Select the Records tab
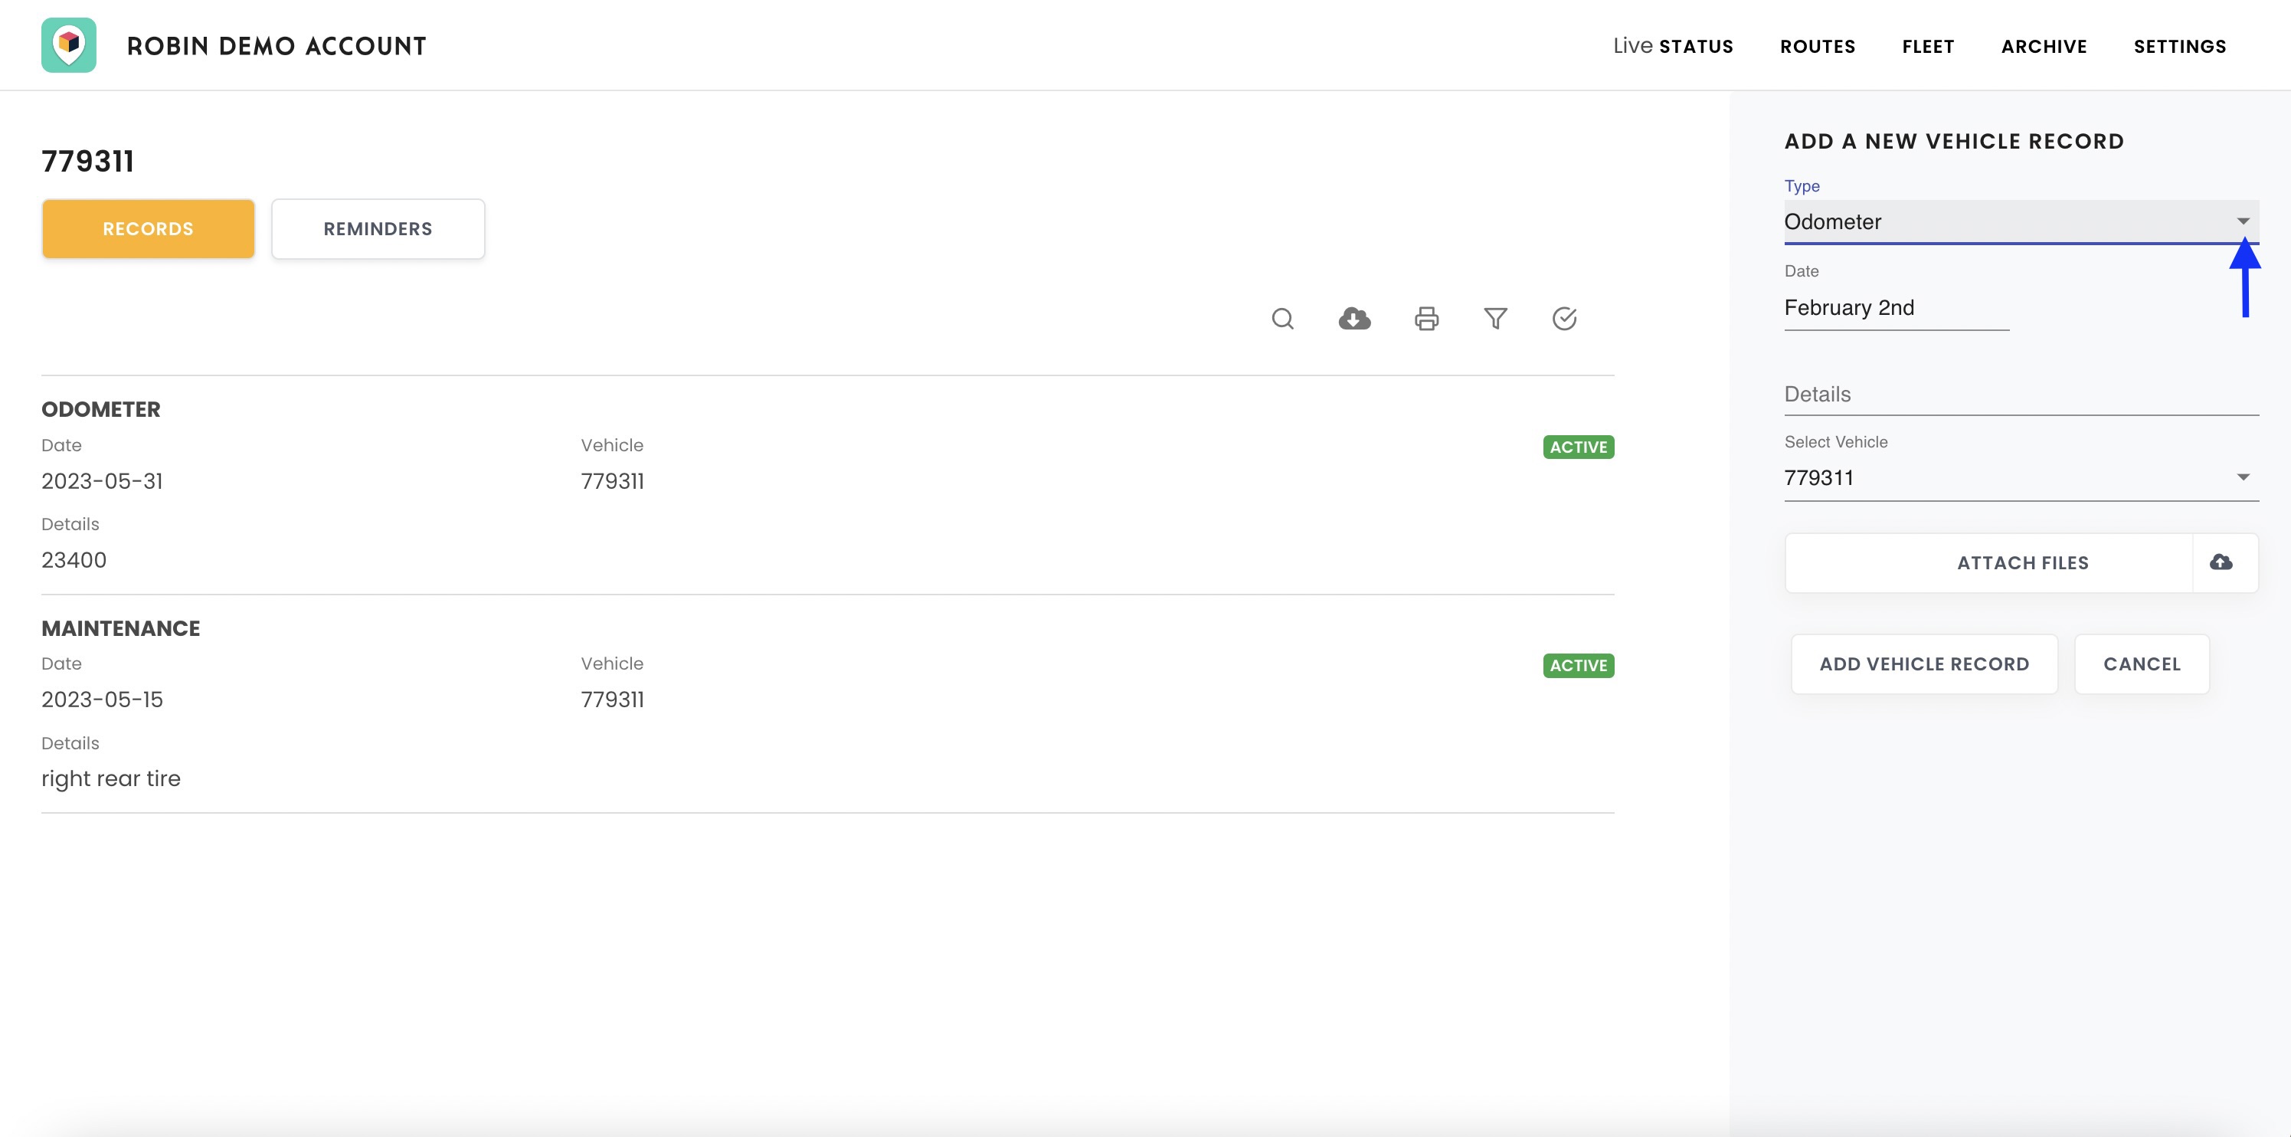This screenshot has width=2291, height=1137. click(x=148, y=228)
